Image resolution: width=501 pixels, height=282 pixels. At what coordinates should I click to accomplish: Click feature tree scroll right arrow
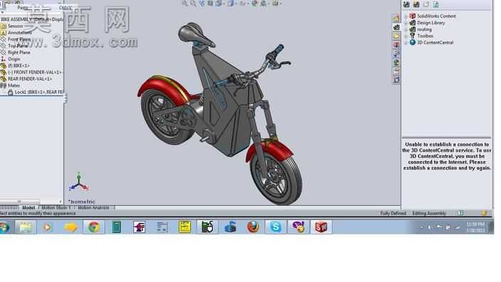click(x=60, y=202)
